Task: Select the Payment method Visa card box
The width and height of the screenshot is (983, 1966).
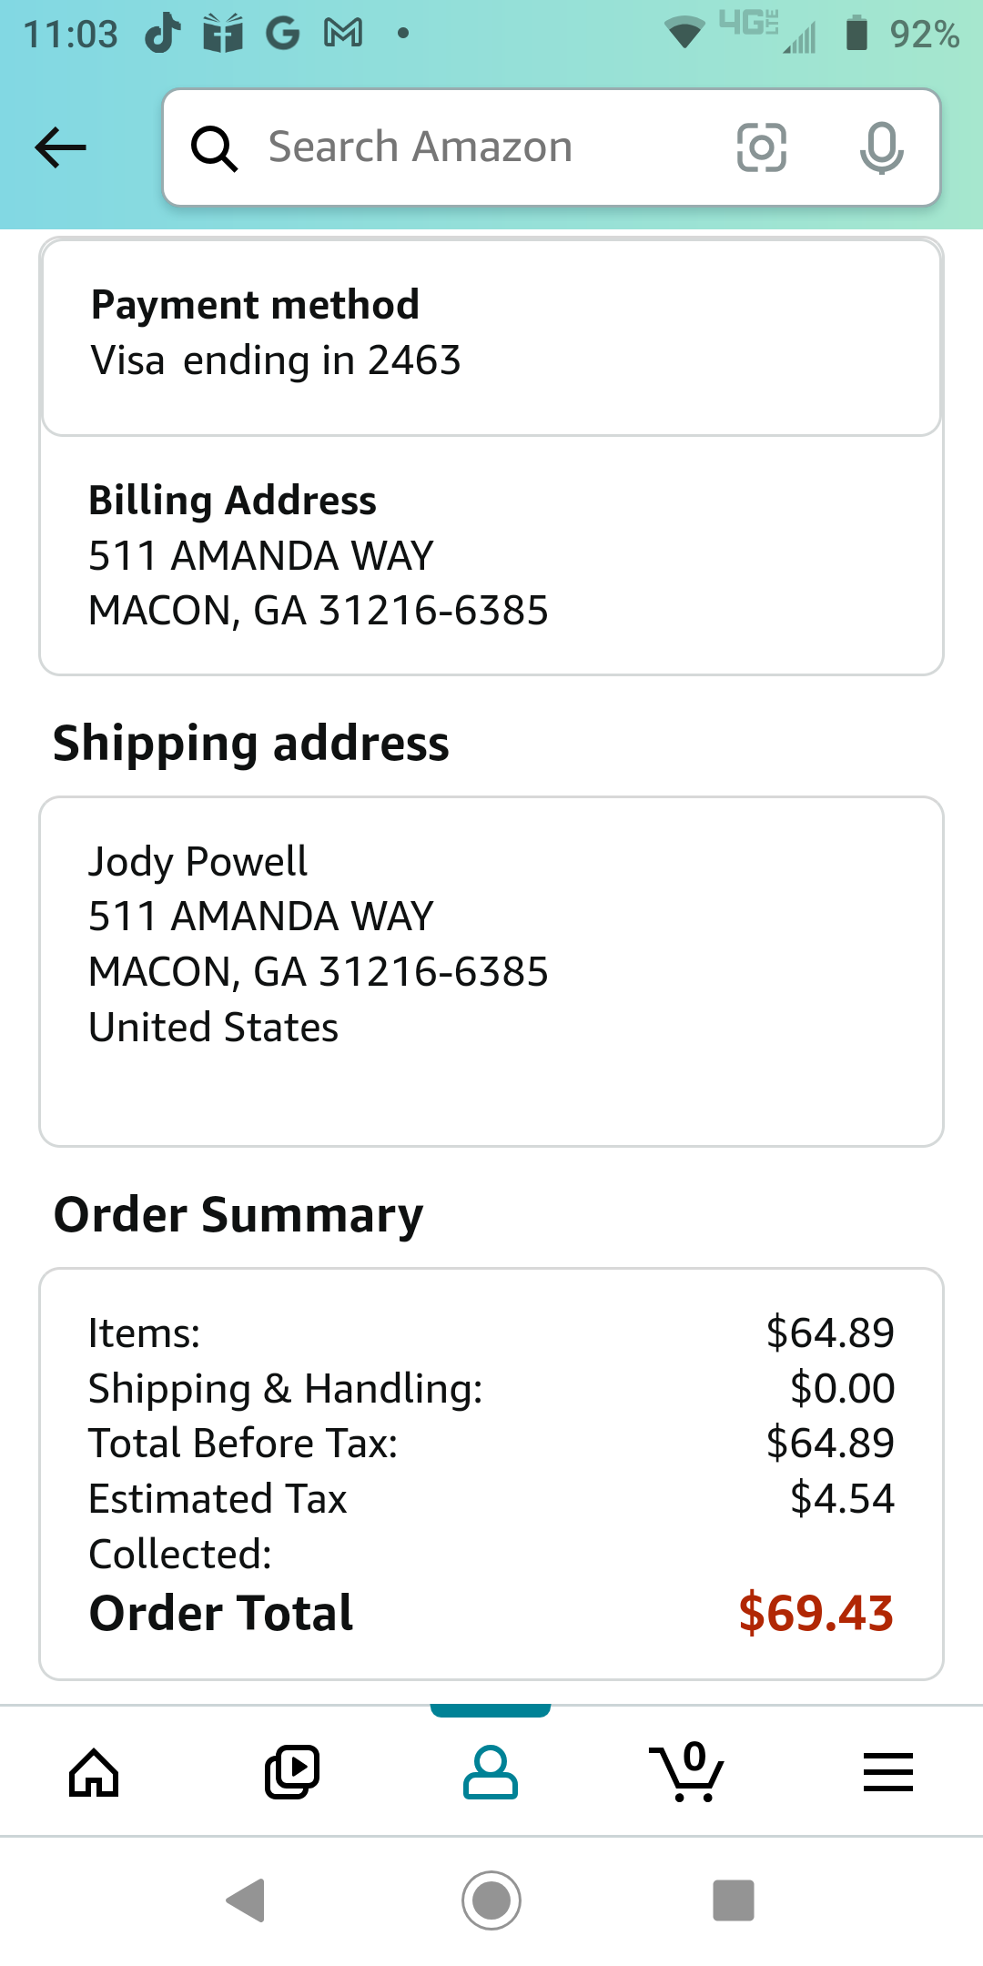Action: point(491,337)
